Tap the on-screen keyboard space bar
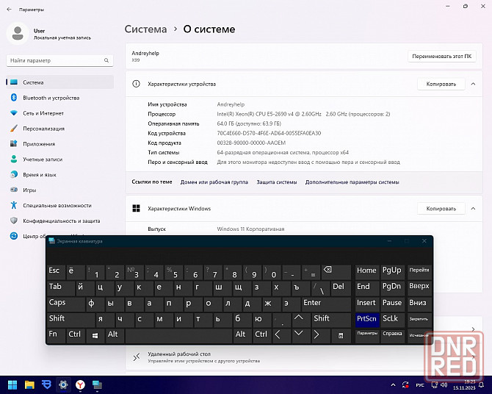492x394 pixels. click(178, 336)
